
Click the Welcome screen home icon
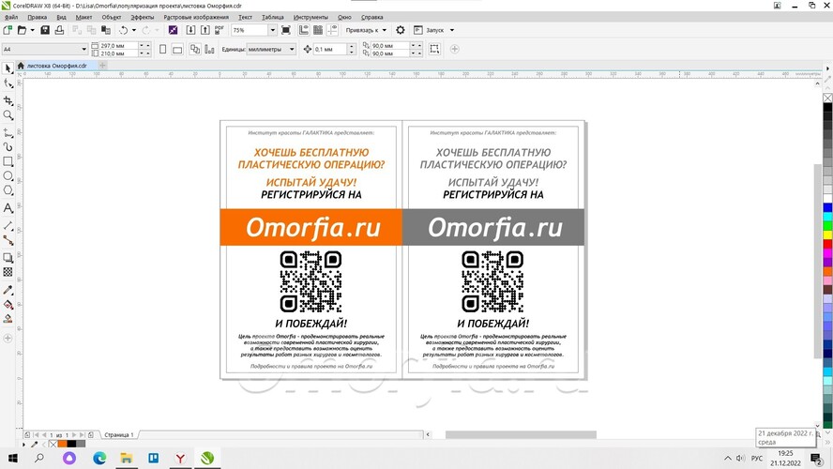pyautogui.click(x=21, y=66)
